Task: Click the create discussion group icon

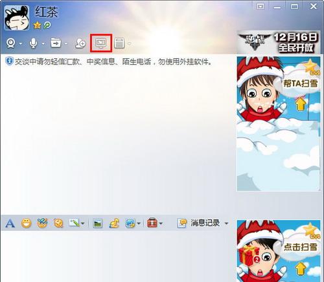Action: 80,43
